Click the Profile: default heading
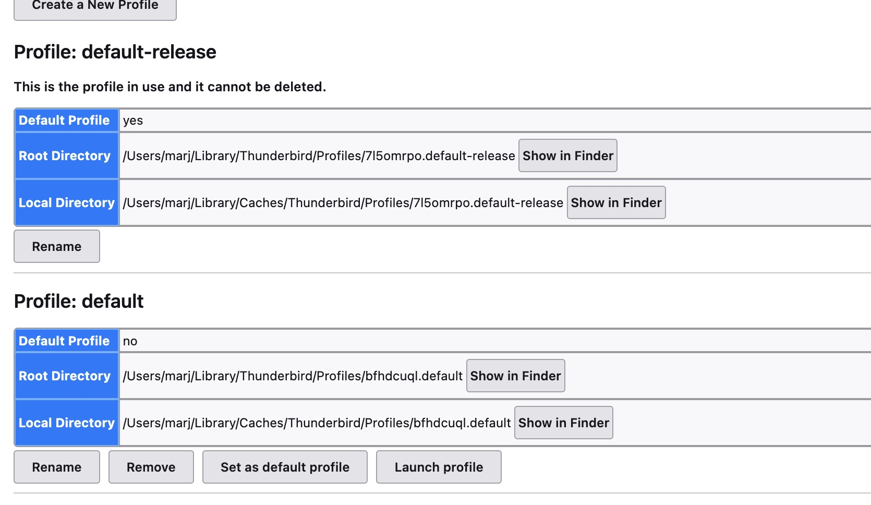The image size is (871, 505). [x=79, y=301]
